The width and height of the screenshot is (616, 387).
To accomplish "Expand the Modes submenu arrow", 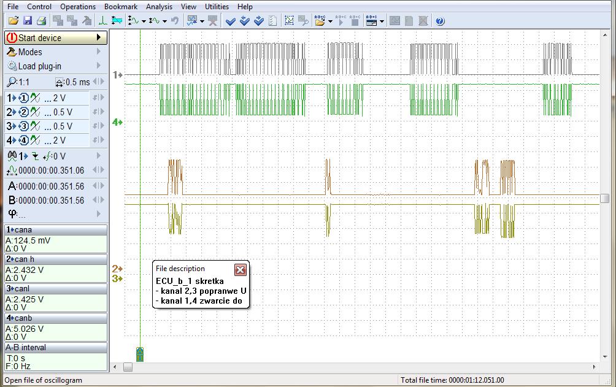I will [99, 52].
